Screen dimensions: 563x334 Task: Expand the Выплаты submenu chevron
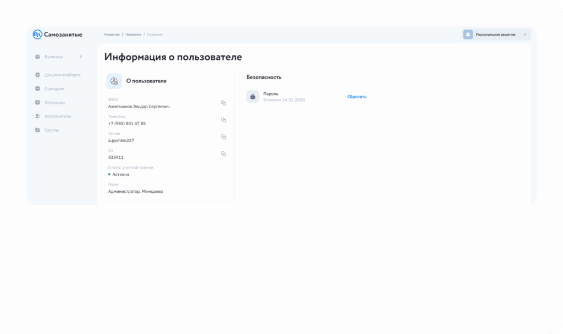coord(81,57)
